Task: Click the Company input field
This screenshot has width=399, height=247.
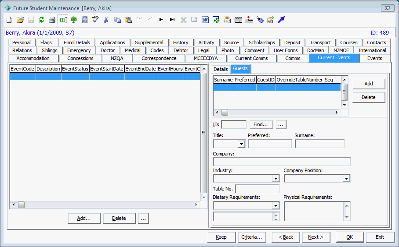Action: coord(282,162)
